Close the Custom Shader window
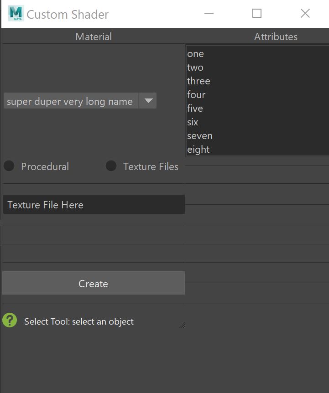 [x=305, y=14]
